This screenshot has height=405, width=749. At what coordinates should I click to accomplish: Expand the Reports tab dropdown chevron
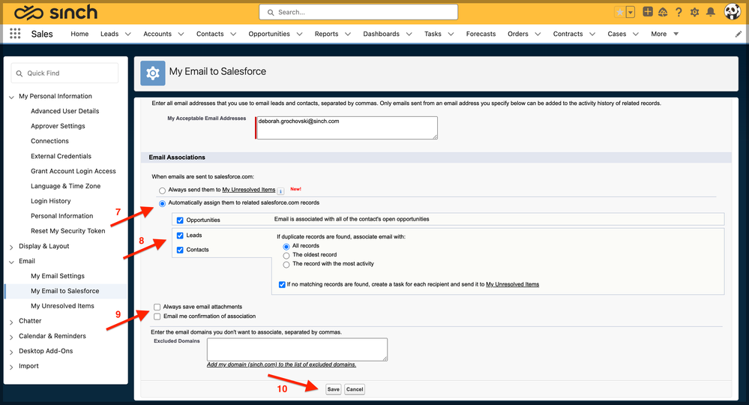(x=348, y=34)
